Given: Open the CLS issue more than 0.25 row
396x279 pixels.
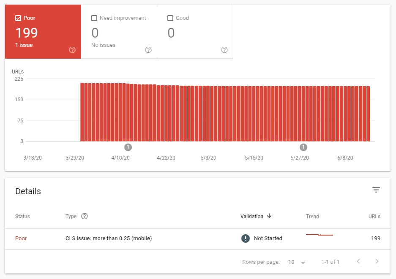Looking at the screenshot, I should pos(109,238).
